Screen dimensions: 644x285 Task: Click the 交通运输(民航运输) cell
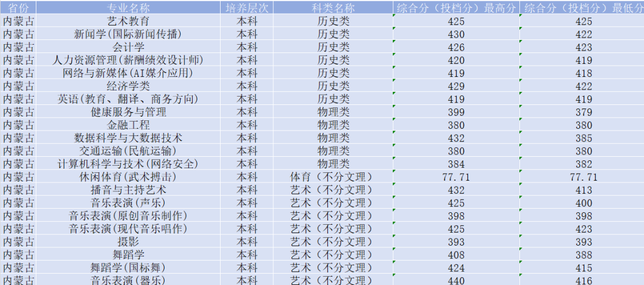(x=128, y=151)
